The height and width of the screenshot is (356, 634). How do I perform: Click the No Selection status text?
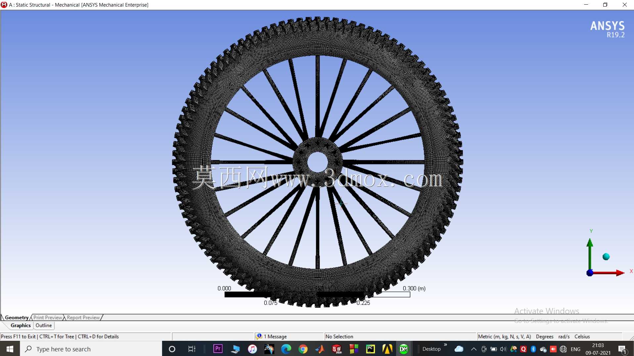click(339, 336)
